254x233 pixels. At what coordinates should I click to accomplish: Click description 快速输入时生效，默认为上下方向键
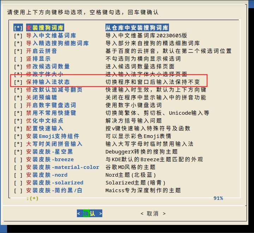[x=156, y=90]
